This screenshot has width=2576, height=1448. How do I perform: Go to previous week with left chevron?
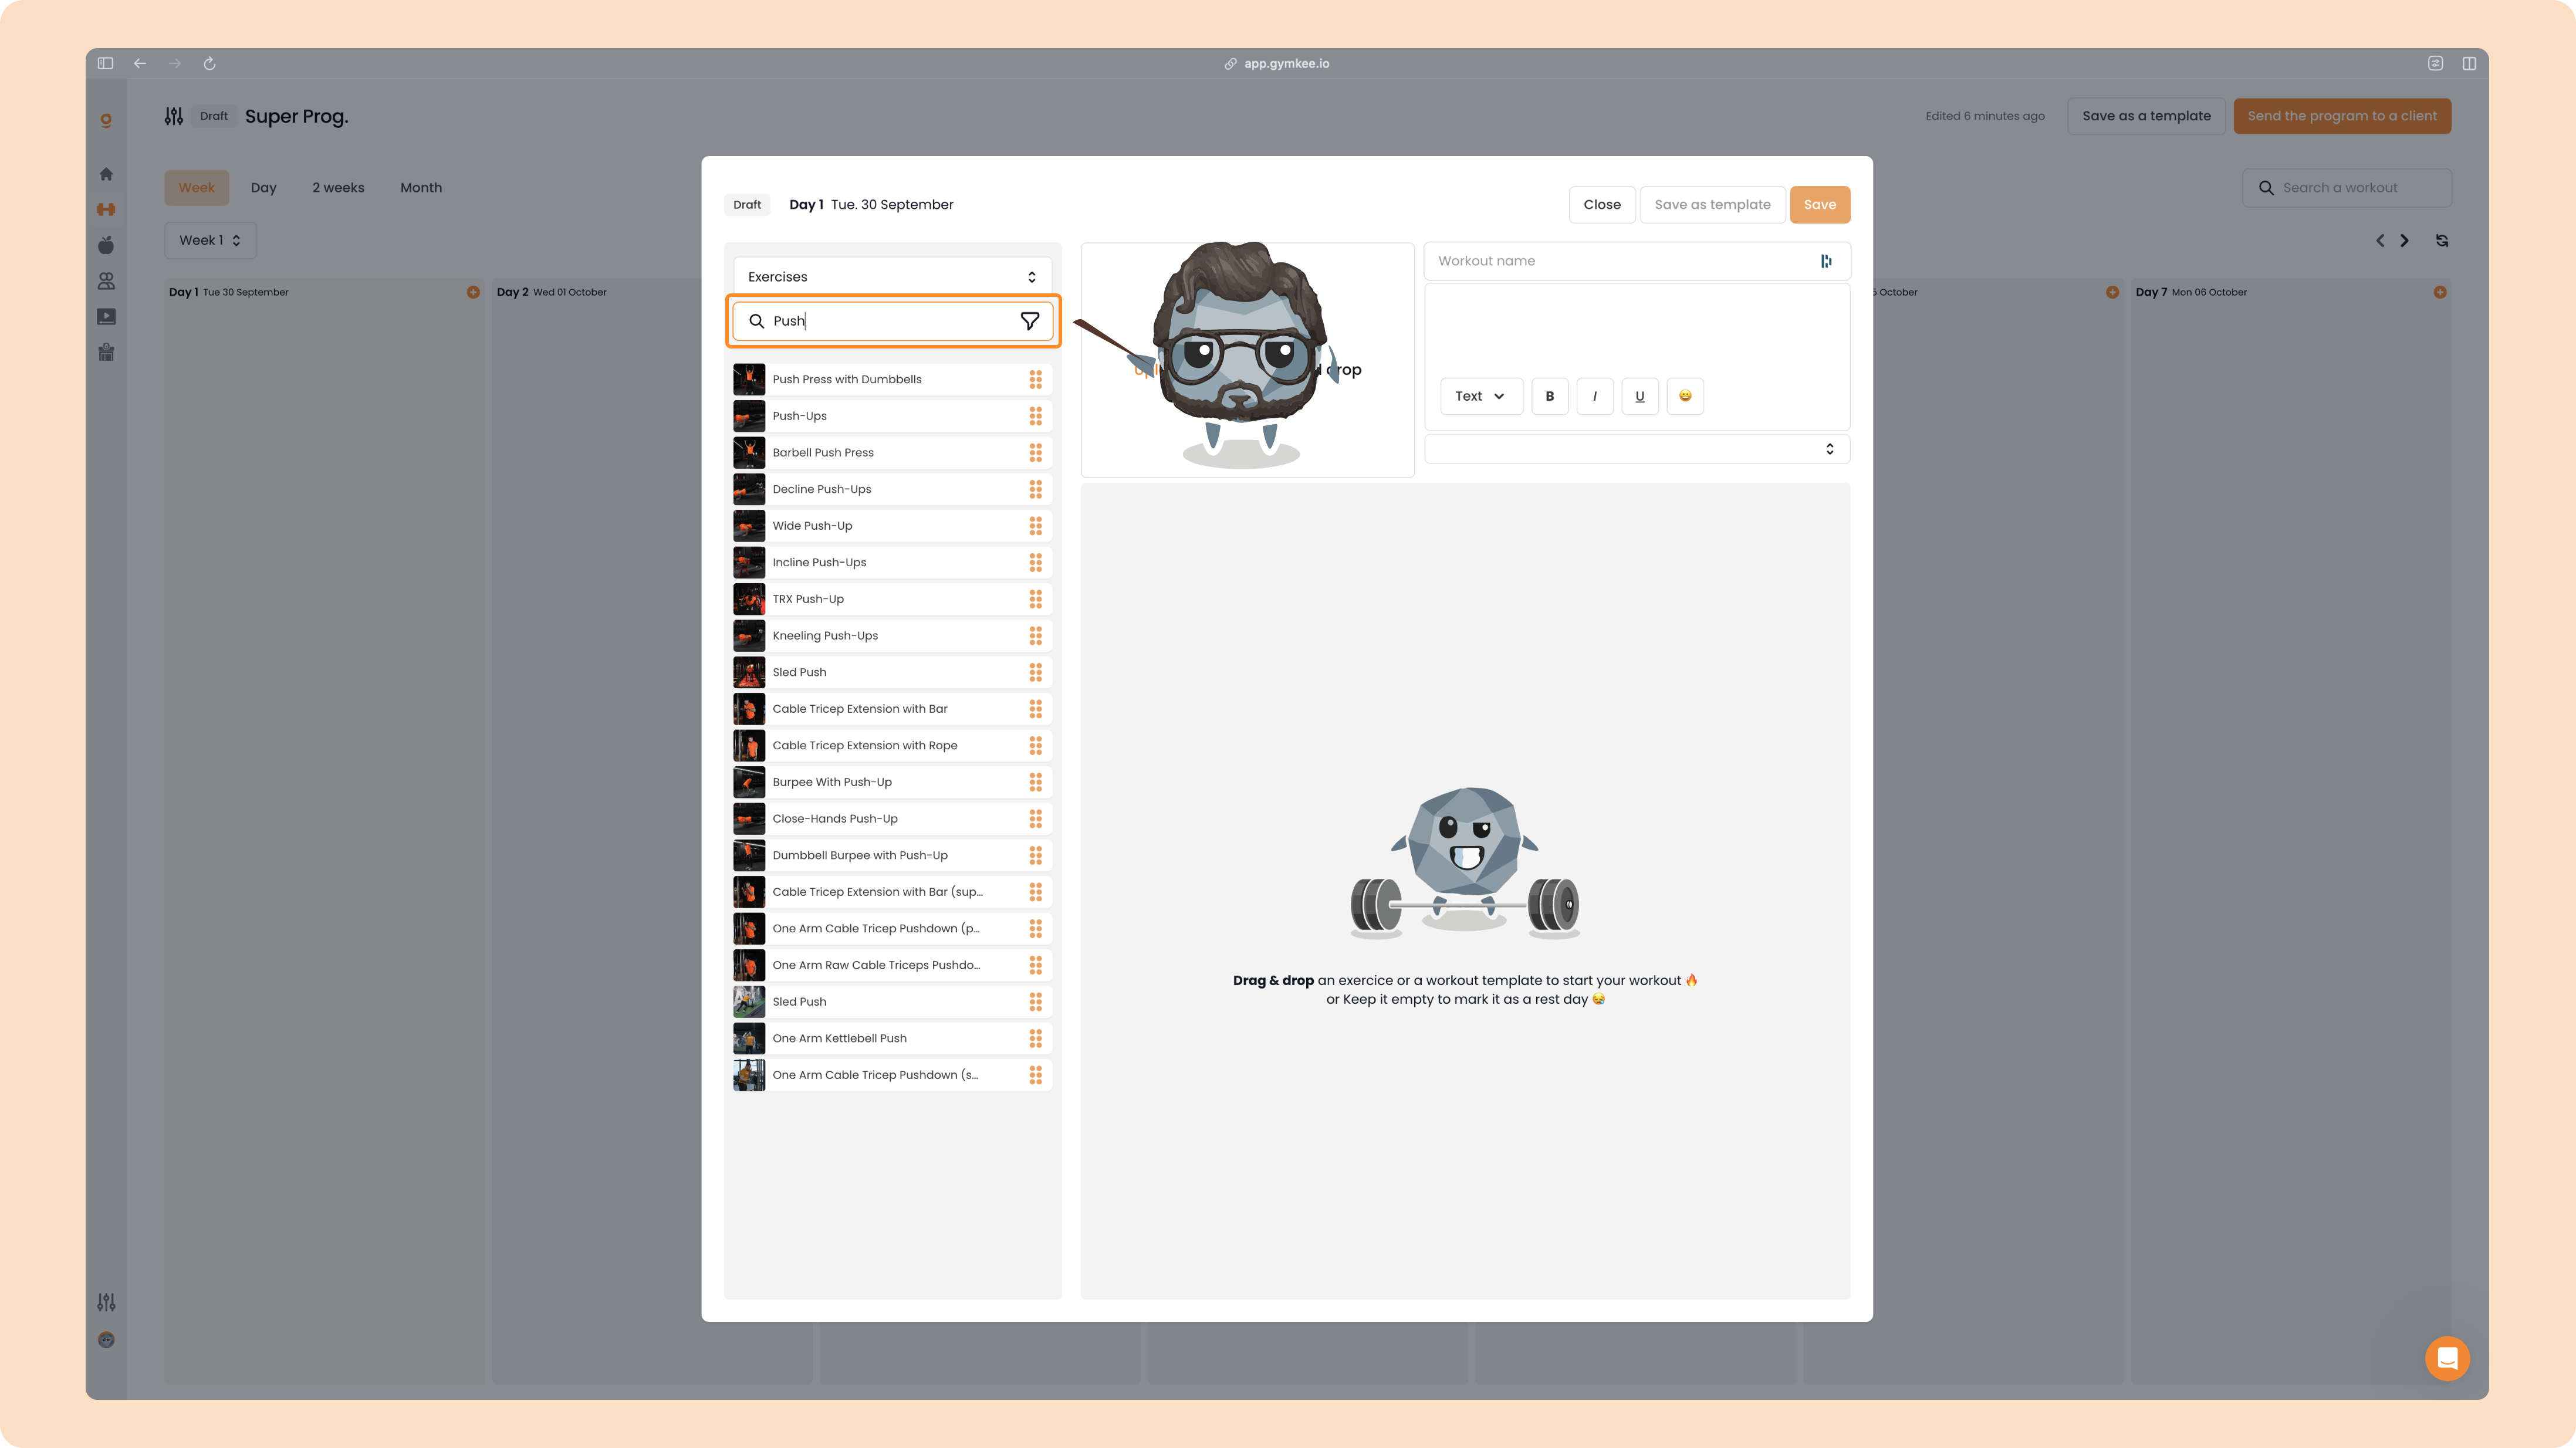coord(2380,241)
